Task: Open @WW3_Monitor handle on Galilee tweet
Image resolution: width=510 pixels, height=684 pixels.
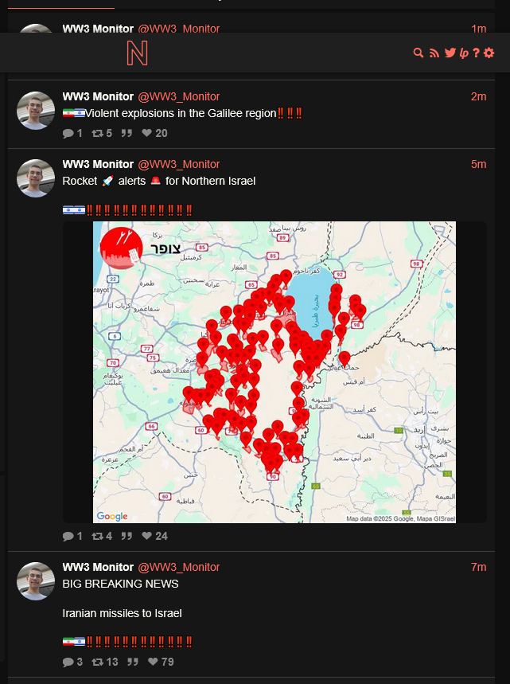Action: tap(179, 96)
